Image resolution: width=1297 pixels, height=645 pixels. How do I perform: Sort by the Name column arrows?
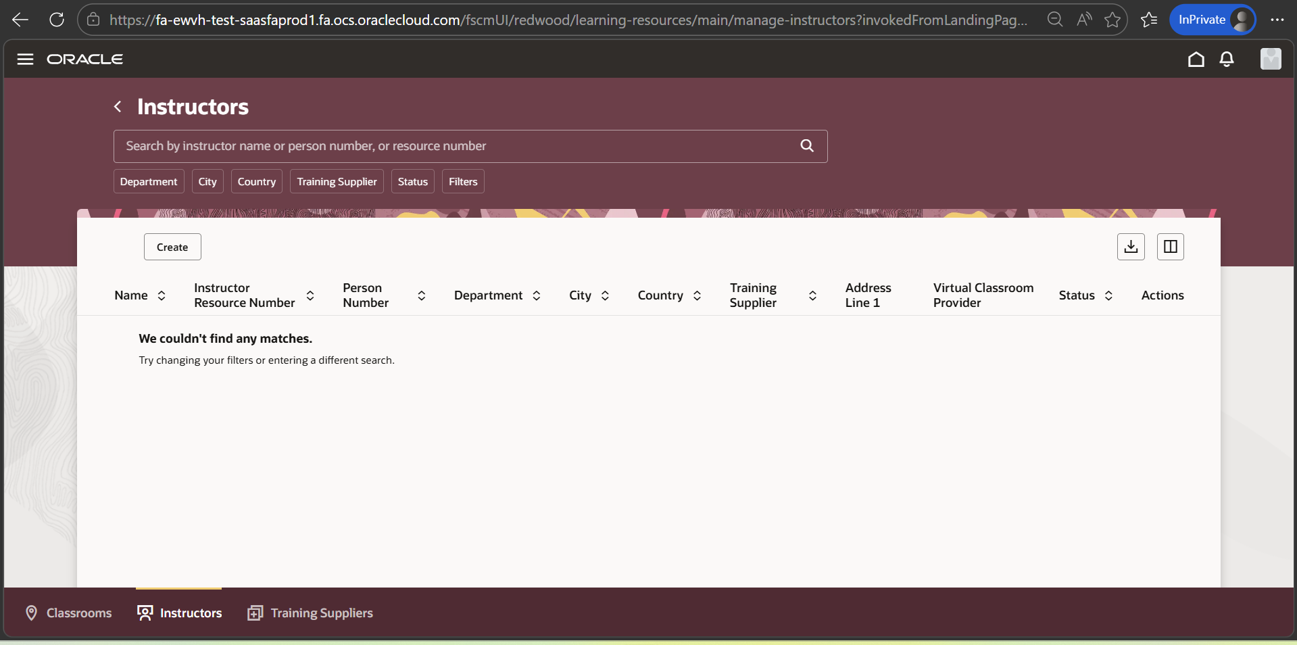(x=162, y=295)
